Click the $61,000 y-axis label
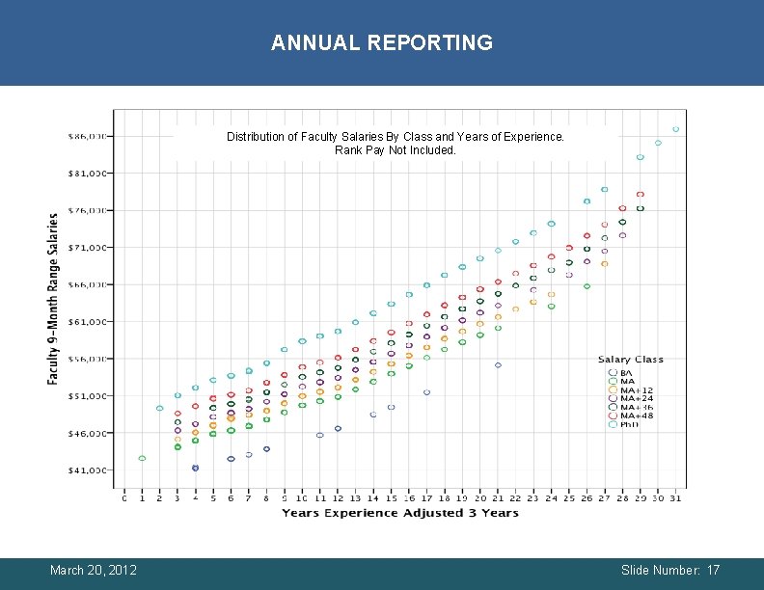Viewport: 764px width, 590px height. [87, 322]
